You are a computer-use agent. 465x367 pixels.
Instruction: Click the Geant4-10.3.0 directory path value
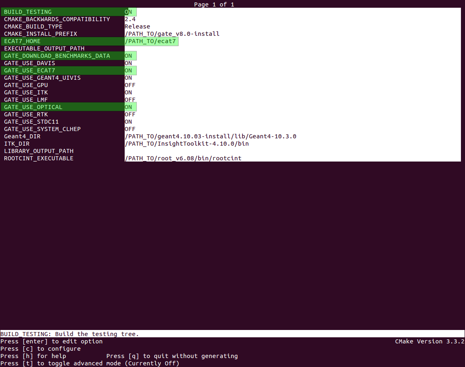(x=210, y=136)
